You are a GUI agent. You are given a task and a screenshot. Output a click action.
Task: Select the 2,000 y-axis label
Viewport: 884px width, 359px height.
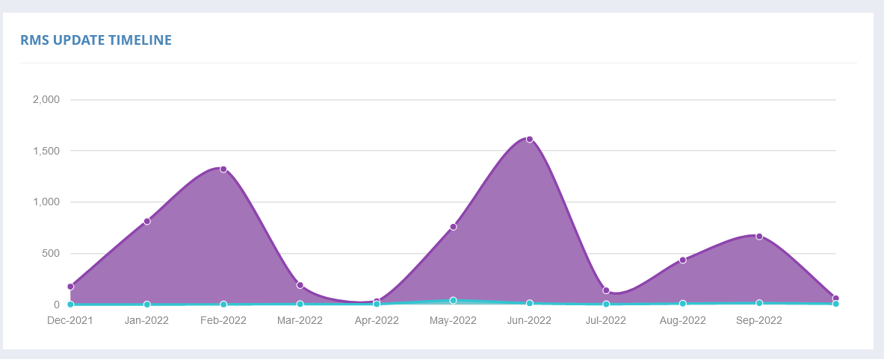click(x=51, y=100)
